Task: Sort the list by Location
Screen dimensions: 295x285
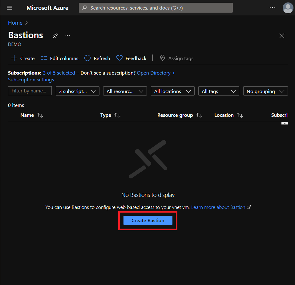Action: [x=228, y=115]
